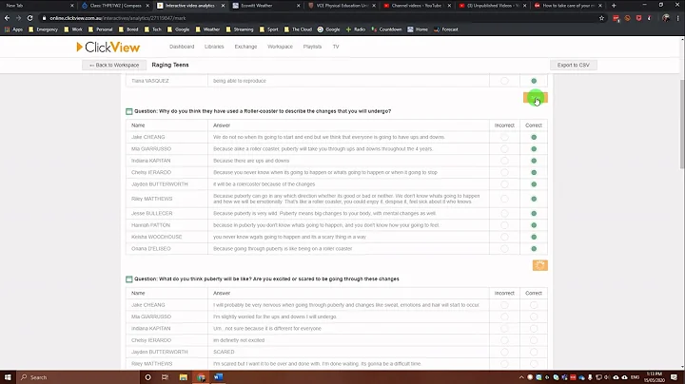The image size is (685, 384).
Task: Switch to the Channel videos YouTube tab
Action: tap(418, 6)
